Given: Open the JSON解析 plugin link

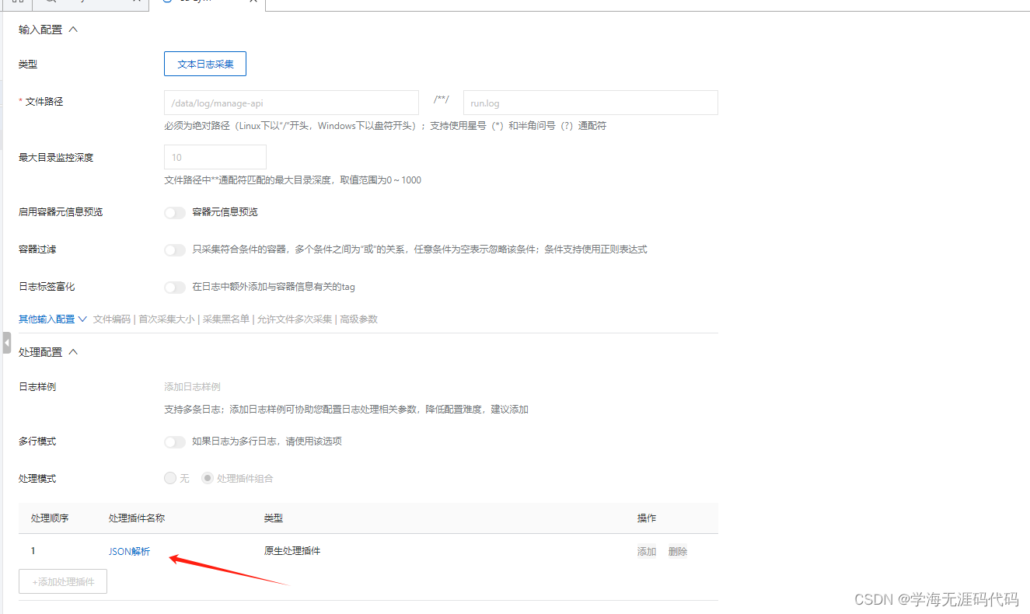Looking at the screenshot, I should click(130, 552).
